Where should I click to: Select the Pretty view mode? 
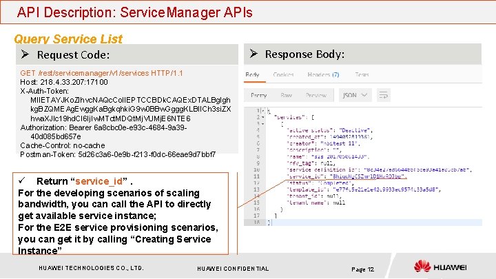tap(259, 95)
